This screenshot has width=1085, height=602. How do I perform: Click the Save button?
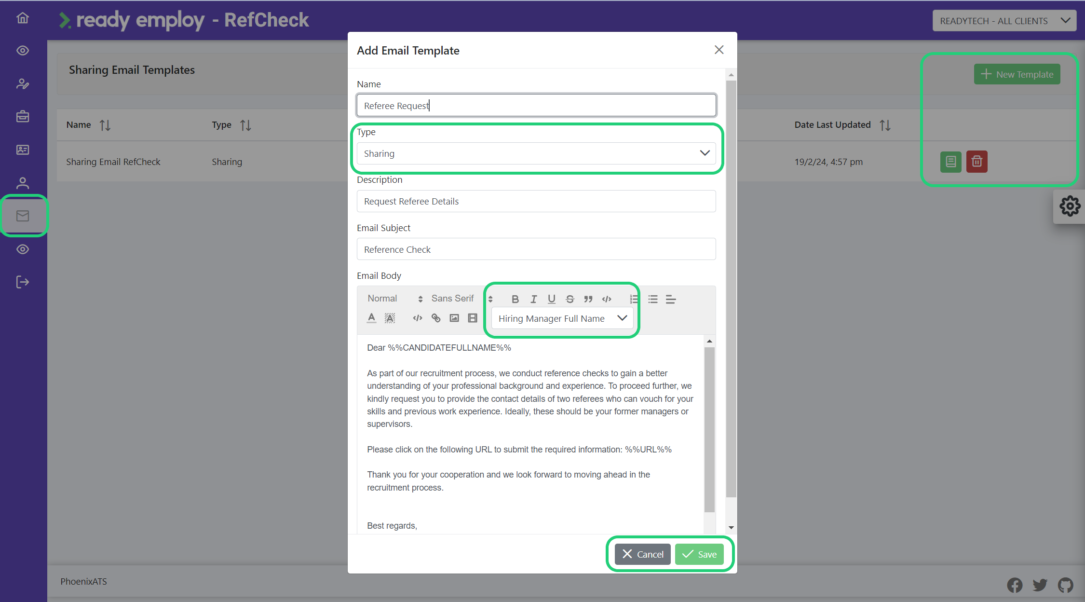(699, 554)
